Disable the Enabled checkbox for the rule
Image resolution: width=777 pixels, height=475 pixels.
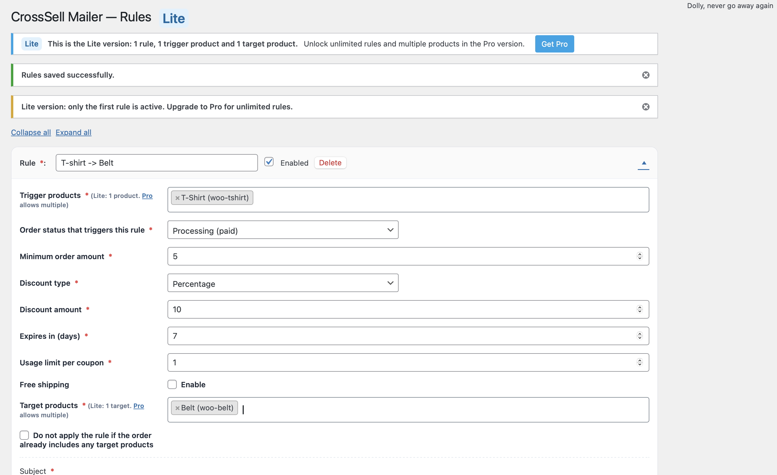click(269, 162)
